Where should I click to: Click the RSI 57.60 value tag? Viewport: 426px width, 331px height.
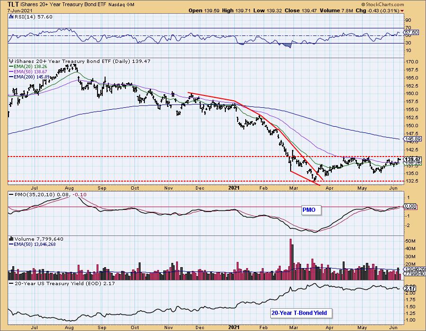(x=411, y=32)
